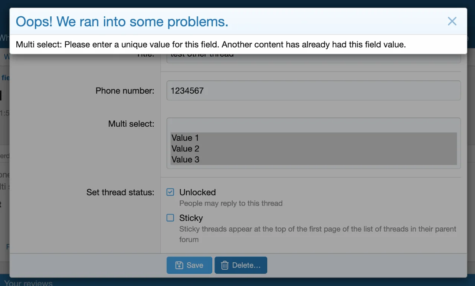The width and height of the screenshot is (475, 286).
Task: Open the "Your reviews" section in background
Action: (28, 283)
